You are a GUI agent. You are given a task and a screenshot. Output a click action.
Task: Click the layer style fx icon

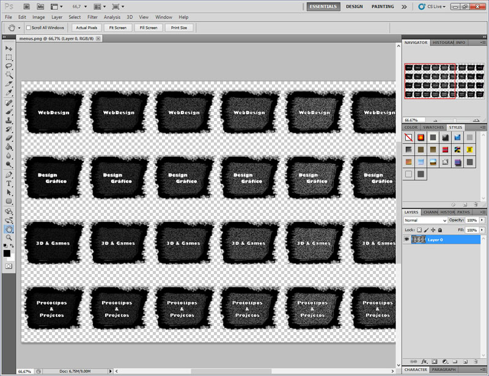[423, 361]
